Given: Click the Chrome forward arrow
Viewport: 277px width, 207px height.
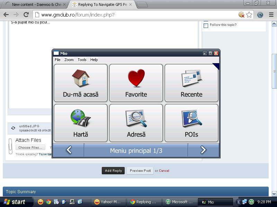Looking at the screenshot, I should pos(16,14).
